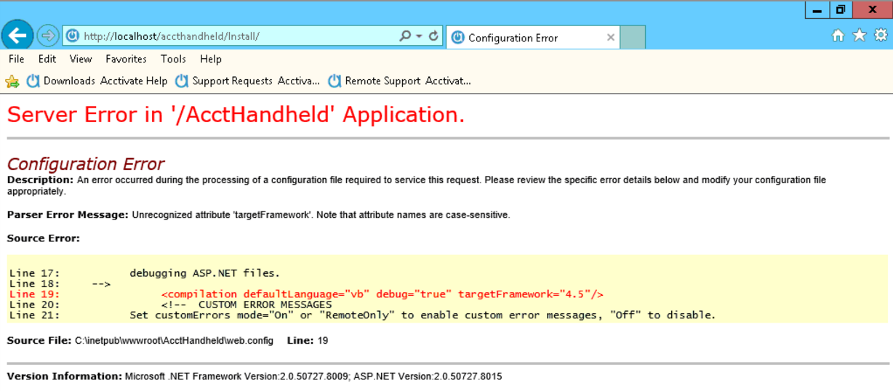
Task: Open Support Requests Acctiva... favorite link
Action: pos(248,81)
